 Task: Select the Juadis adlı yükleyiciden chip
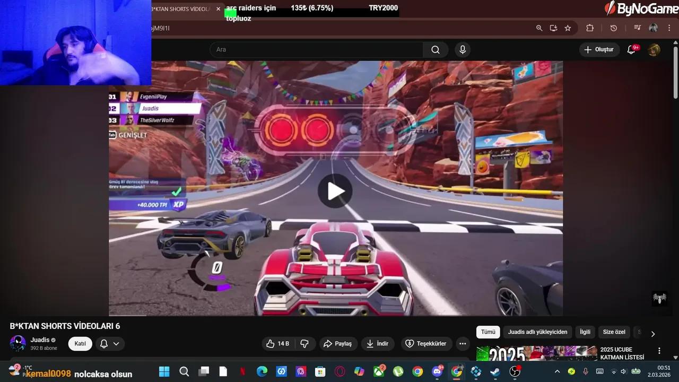pyautogui.click(x=537, y=332)
